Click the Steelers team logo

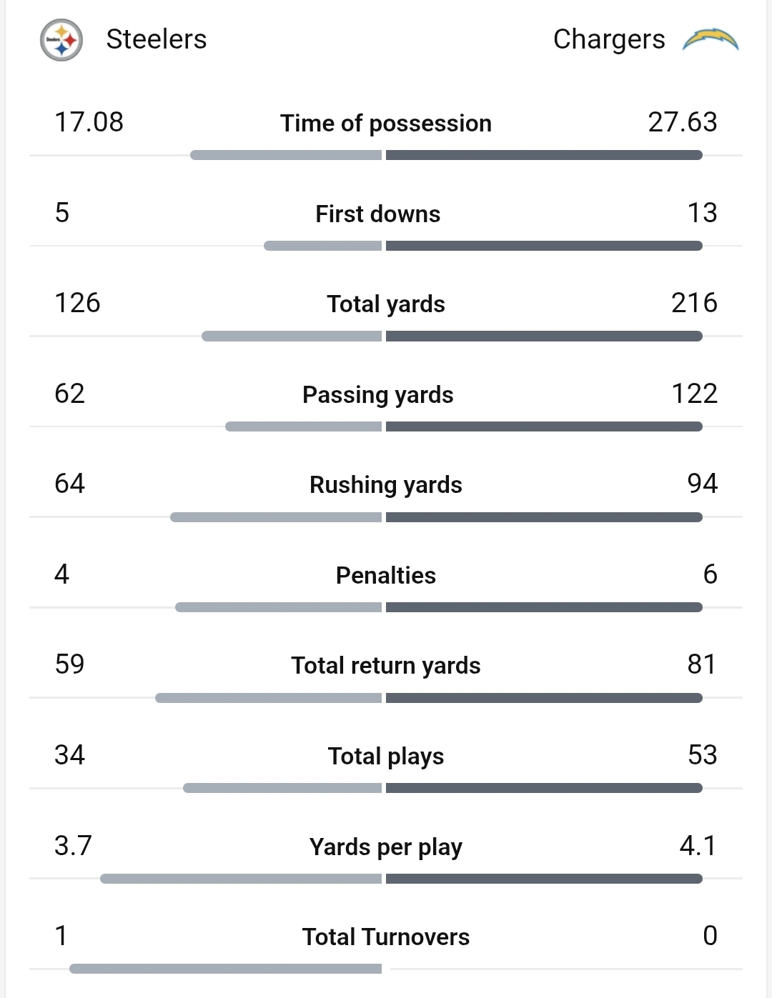61,40
